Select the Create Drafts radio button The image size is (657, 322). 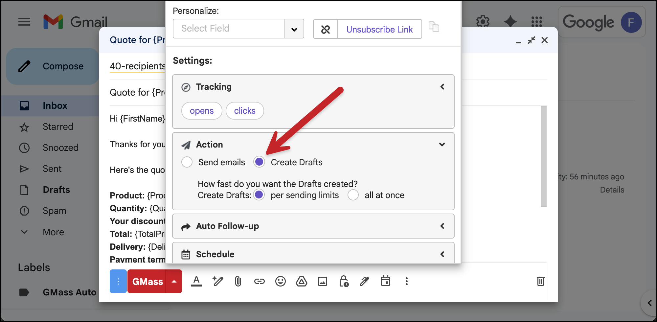pos(260,162)
